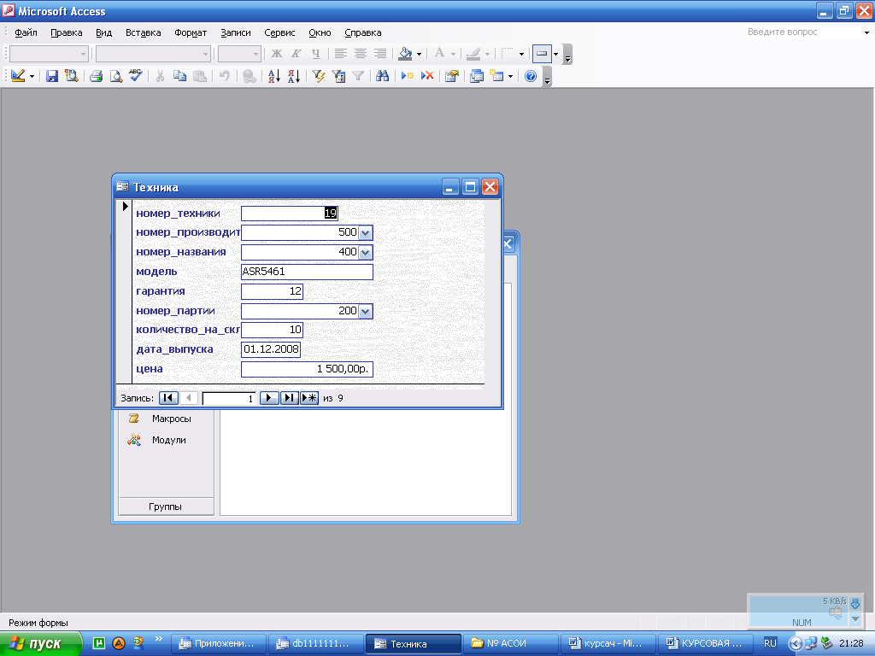Click the Filter By Form icon
Viewport: 875px width, 656px height.
tap(338, 76)
